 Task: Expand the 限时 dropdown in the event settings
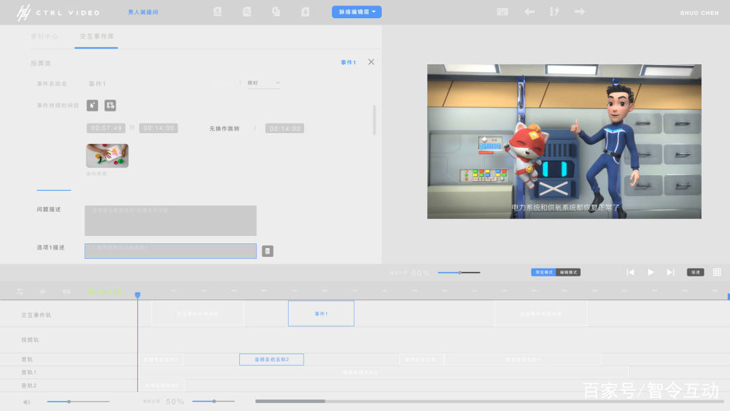[264, 83]
